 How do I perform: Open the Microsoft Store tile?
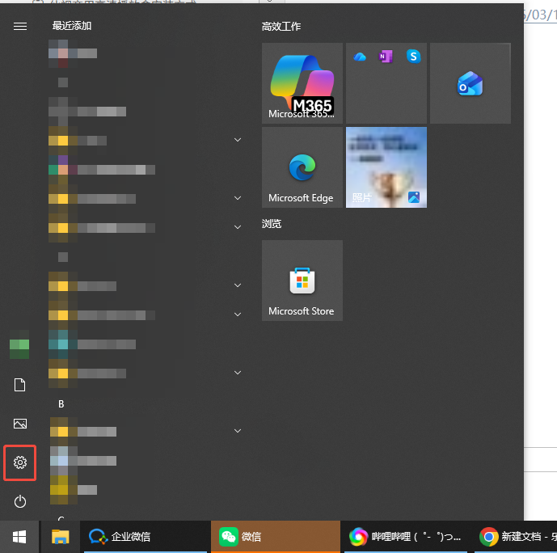pyautogui.click(x=302, y=281)
